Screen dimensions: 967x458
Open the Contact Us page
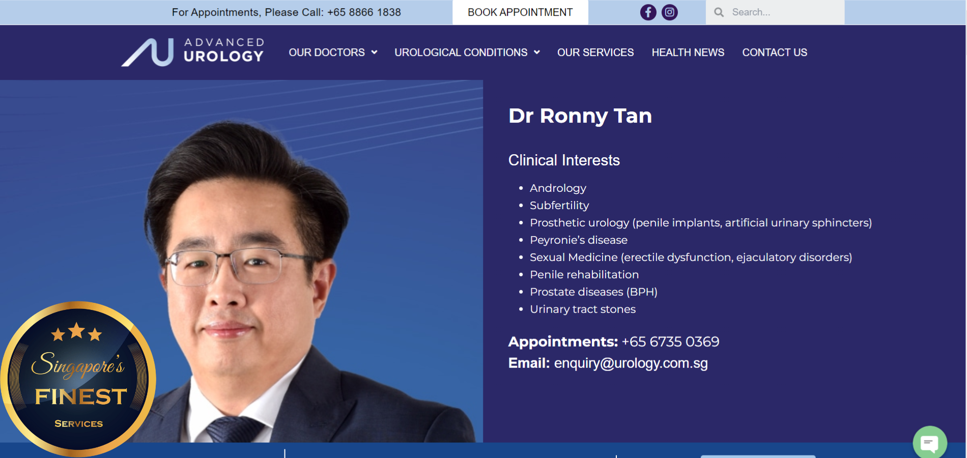coord(774,52)
